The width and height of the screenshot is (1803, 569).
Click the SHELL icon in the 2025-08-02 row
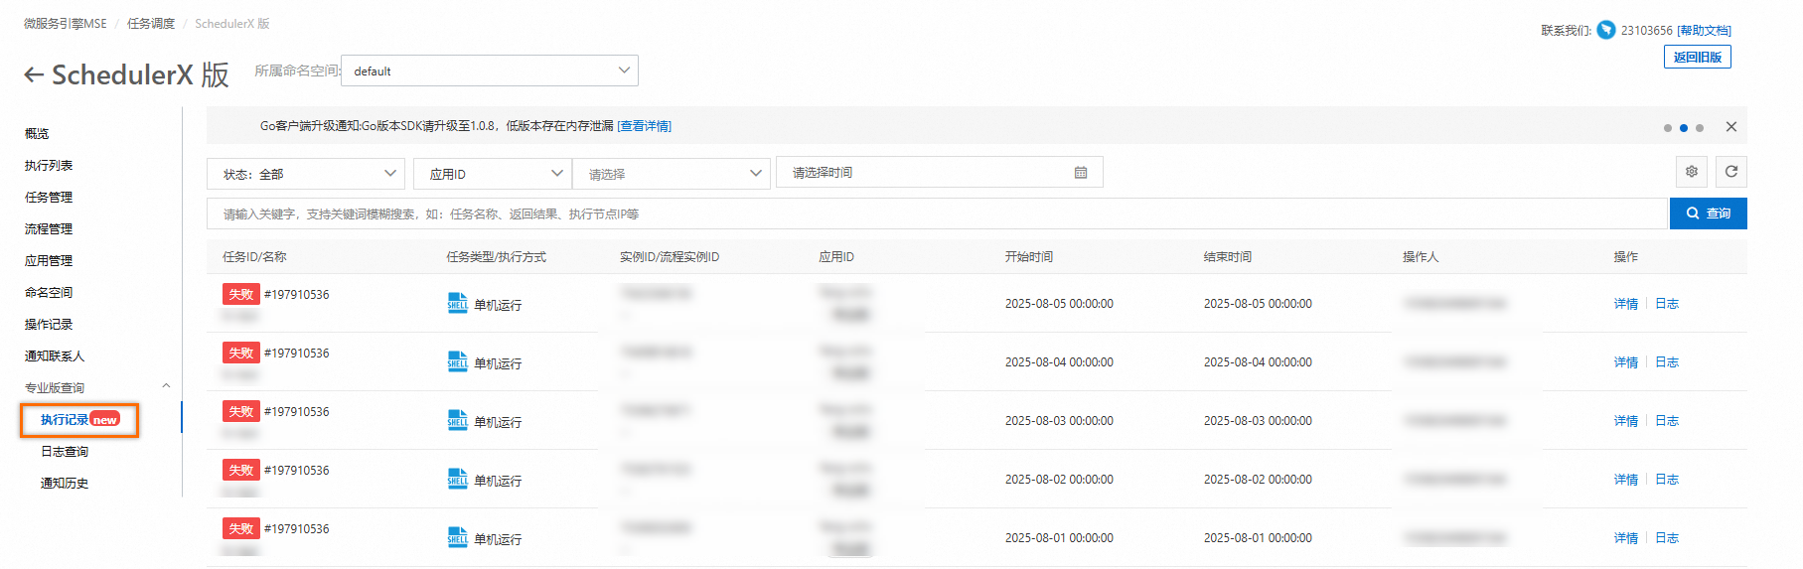point(457,479)
